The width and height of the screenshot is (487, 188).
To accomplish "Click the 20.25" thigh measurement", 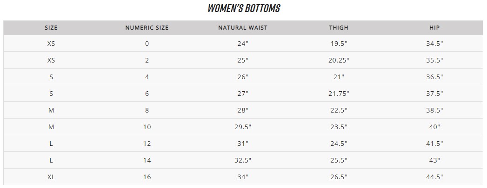I will (339, 60).
